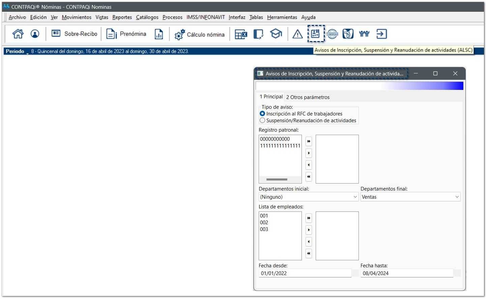Image resolution: width=487 pixels, height=299 pixels.
Task: Switch to the 2 Otros parámetros tab
Action: coord(308,97)
